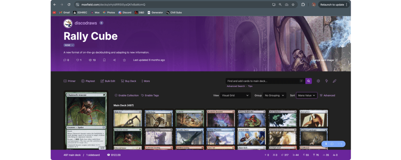This screenshot has height=160, width=401.
Task: Open the More menu
Action: tap(146, 81)
